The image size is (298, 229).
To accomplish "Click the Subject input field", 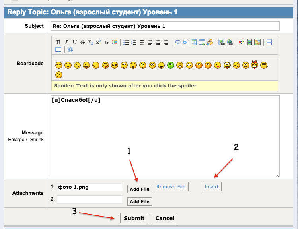I will click(x=165, y=26).
